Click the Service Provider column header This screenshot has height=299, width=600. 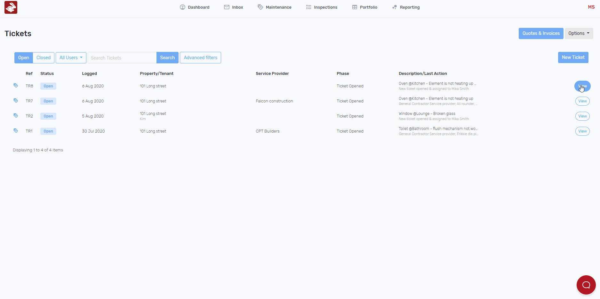(x=272, y=73)
